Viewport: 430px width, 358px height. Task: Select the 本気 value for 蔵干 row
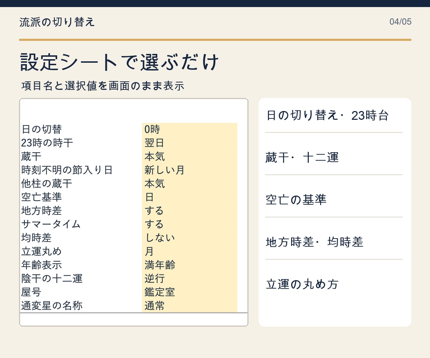click(x=190, y=156)
